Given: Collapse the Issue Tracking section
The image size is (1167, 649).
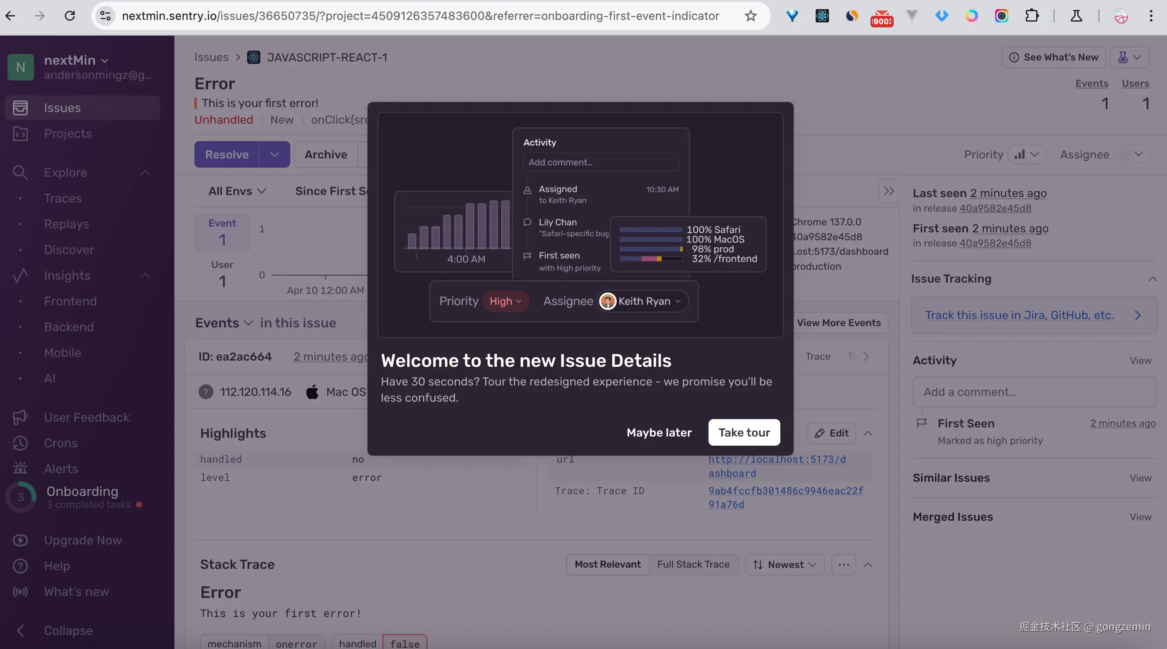Looking at the screenshot, I should click(1152, 279).
